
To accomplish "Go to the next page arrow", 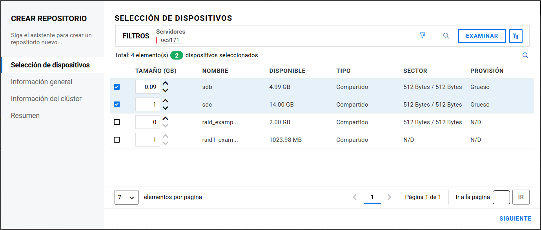I will click(x=389, y=197).
